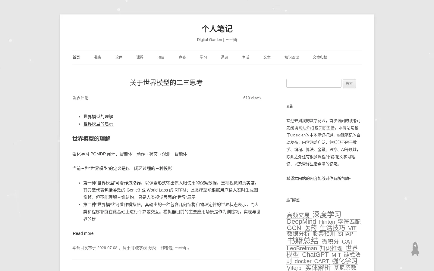The image size is (434, 271).
Task: Open the 生活 menu item
Action: point(246,57)
